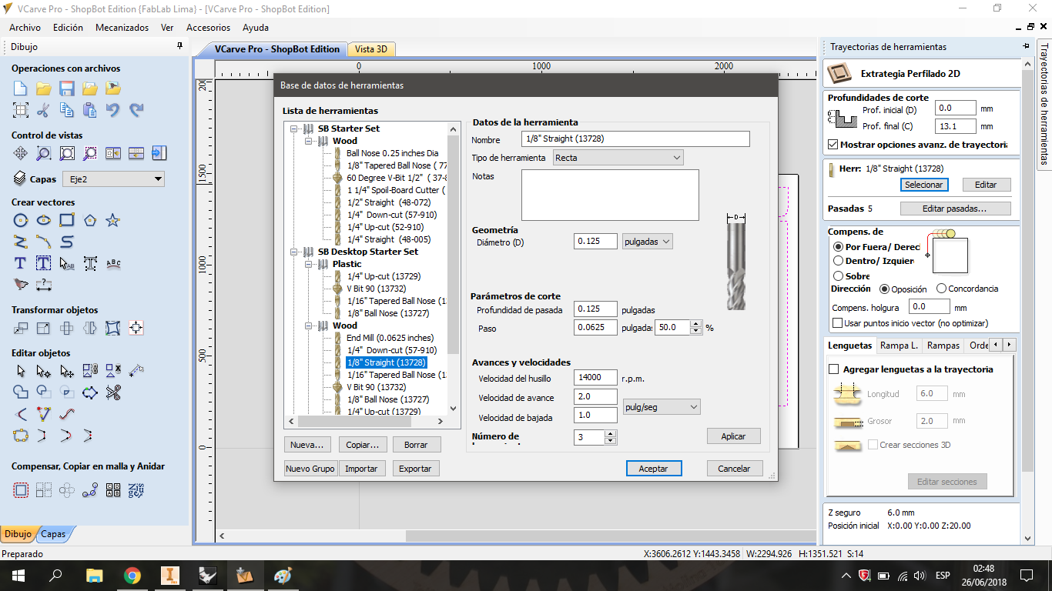Click the Aplicar button

click(x=733, y=436)
